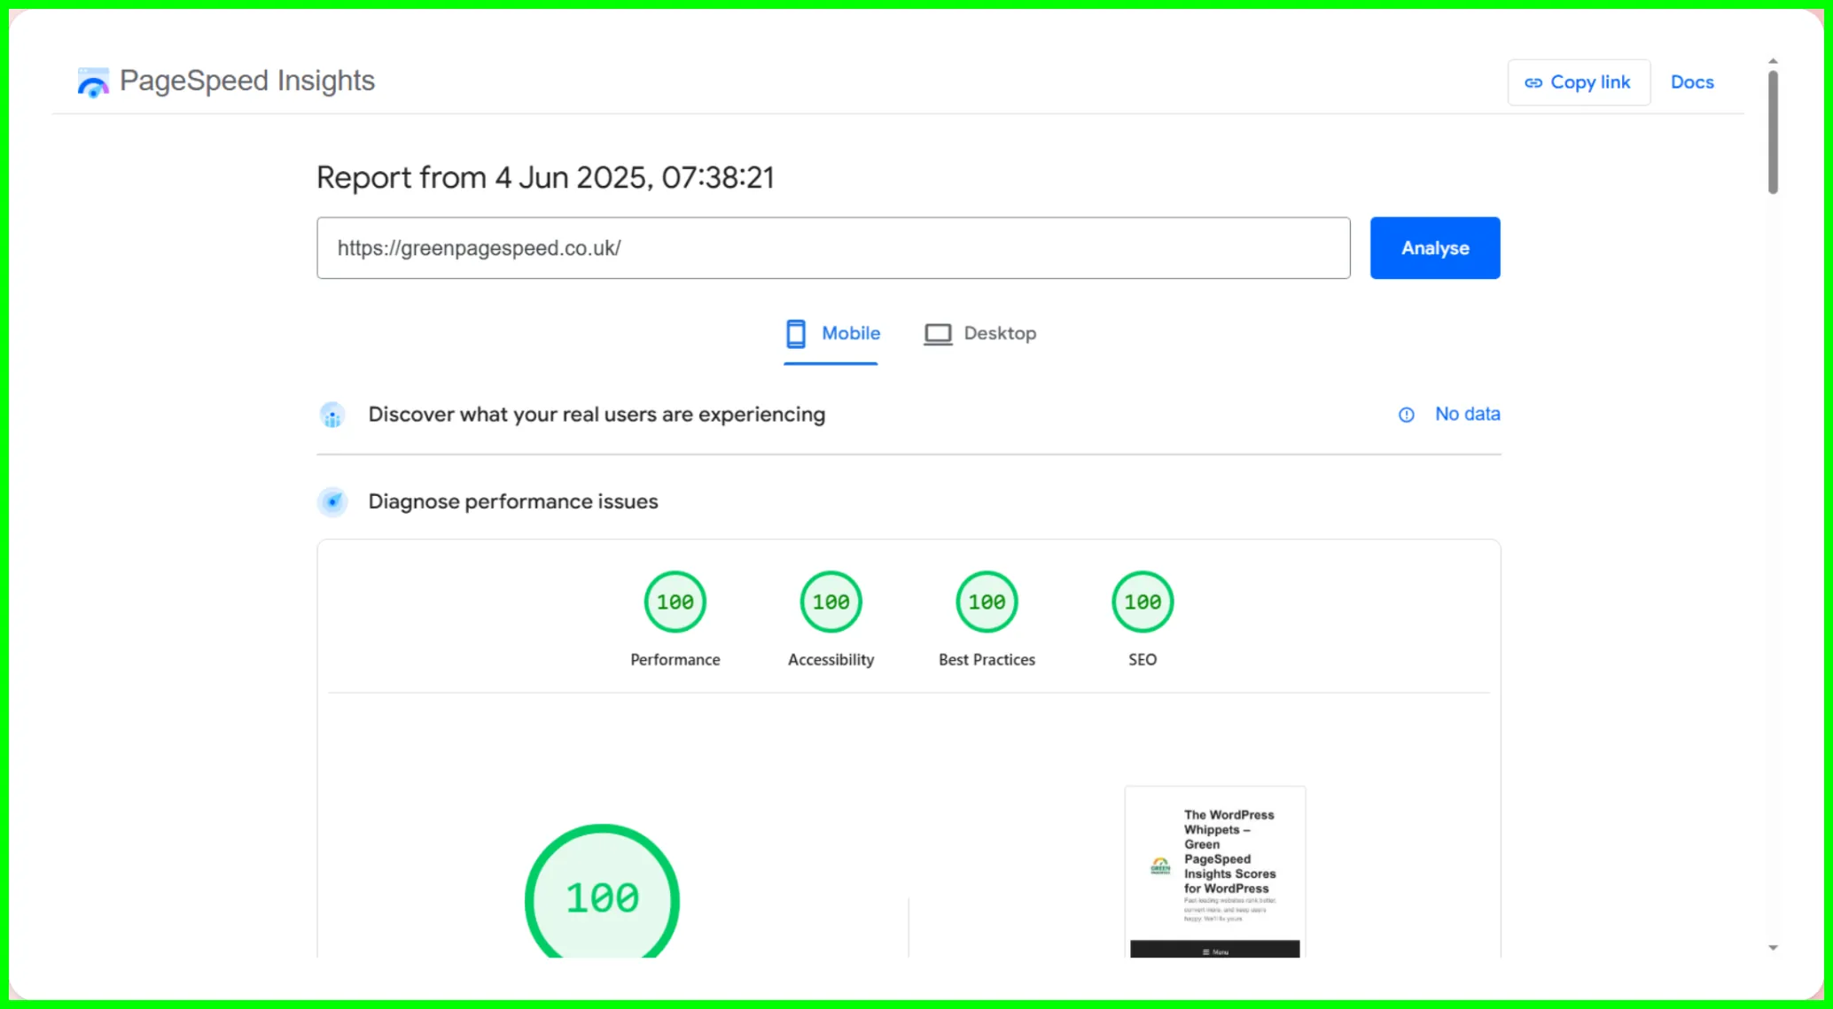Select the Performance 100 score gauge
The height and width of the screenshot is (1009, 1833).
coord(675,602)
